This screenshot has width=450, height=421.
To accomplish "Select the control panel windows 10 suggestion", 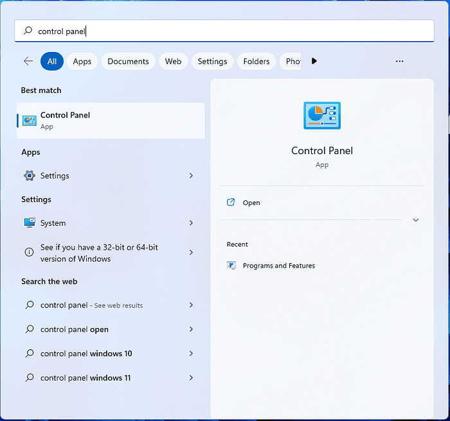I will pyautogui.click(x=86, y=354).
